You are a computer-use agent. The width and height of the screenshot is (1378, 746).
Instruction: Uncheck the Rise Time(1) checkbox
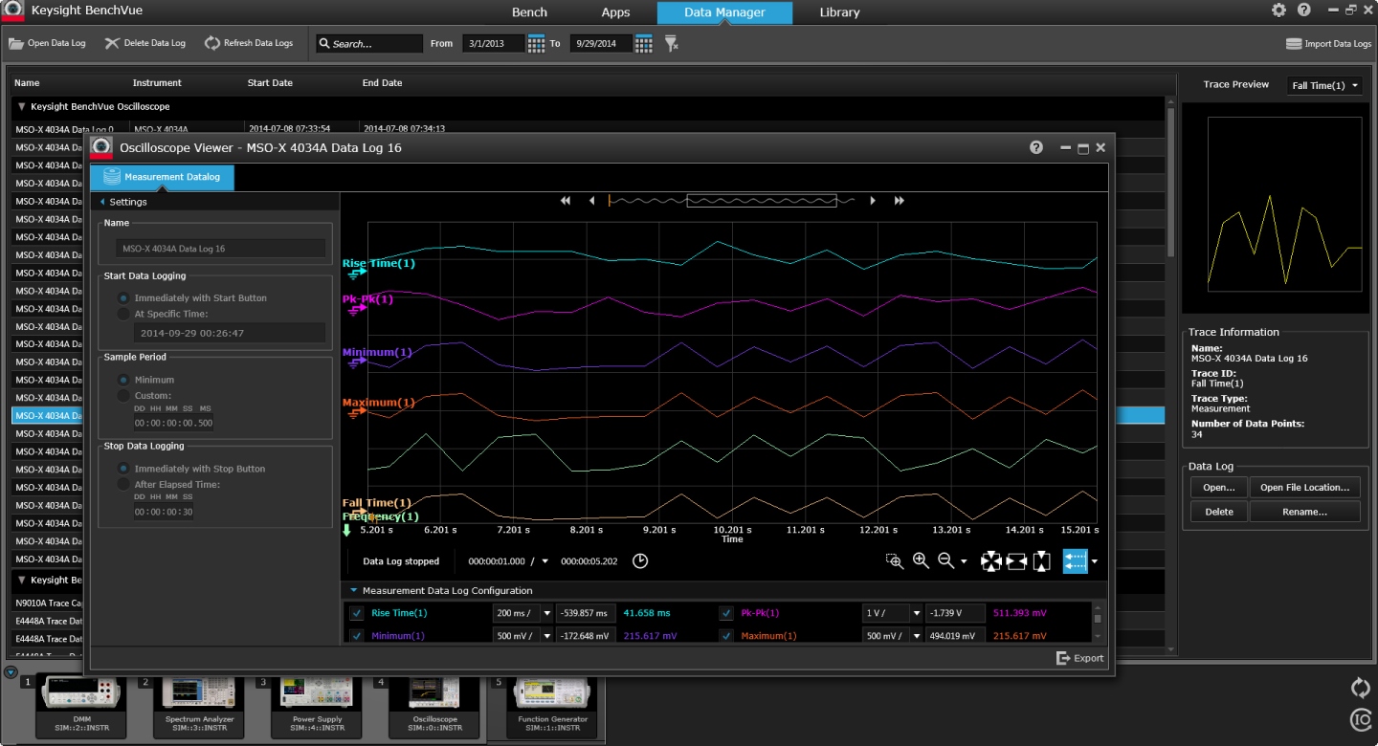tap(357, 613)
